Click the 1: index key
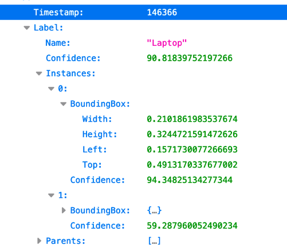This screenshot has width=287, height=250. [62, 195]
